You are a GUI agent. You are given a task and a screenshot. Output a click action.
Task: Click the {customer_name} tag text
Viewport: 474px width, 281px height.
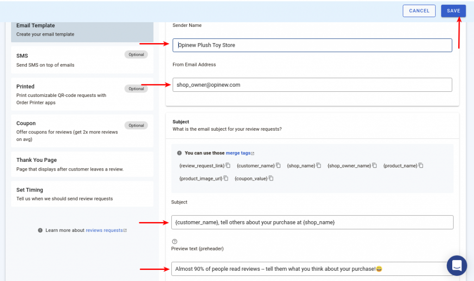[x=256, y=166]
